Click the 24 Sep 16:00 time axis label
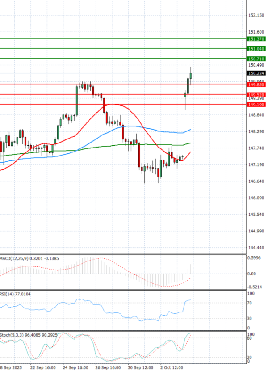The height and width of the screenshot is (371, 268). click(x=75, y=367)
